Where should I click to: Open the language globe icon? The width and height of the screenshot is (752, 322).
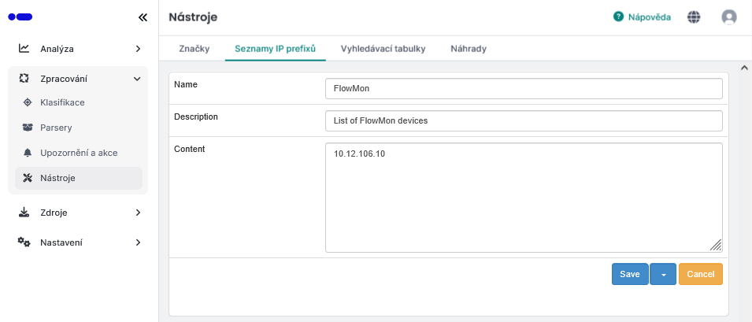coord(694,17)
